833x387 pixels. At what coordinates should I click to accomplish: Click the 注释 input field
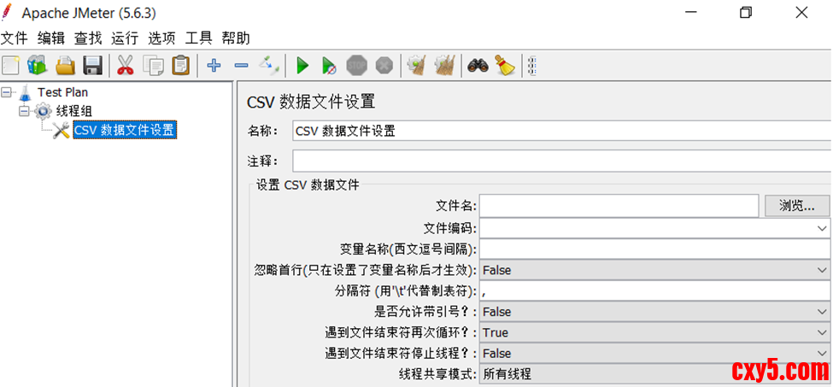[562, 161]
